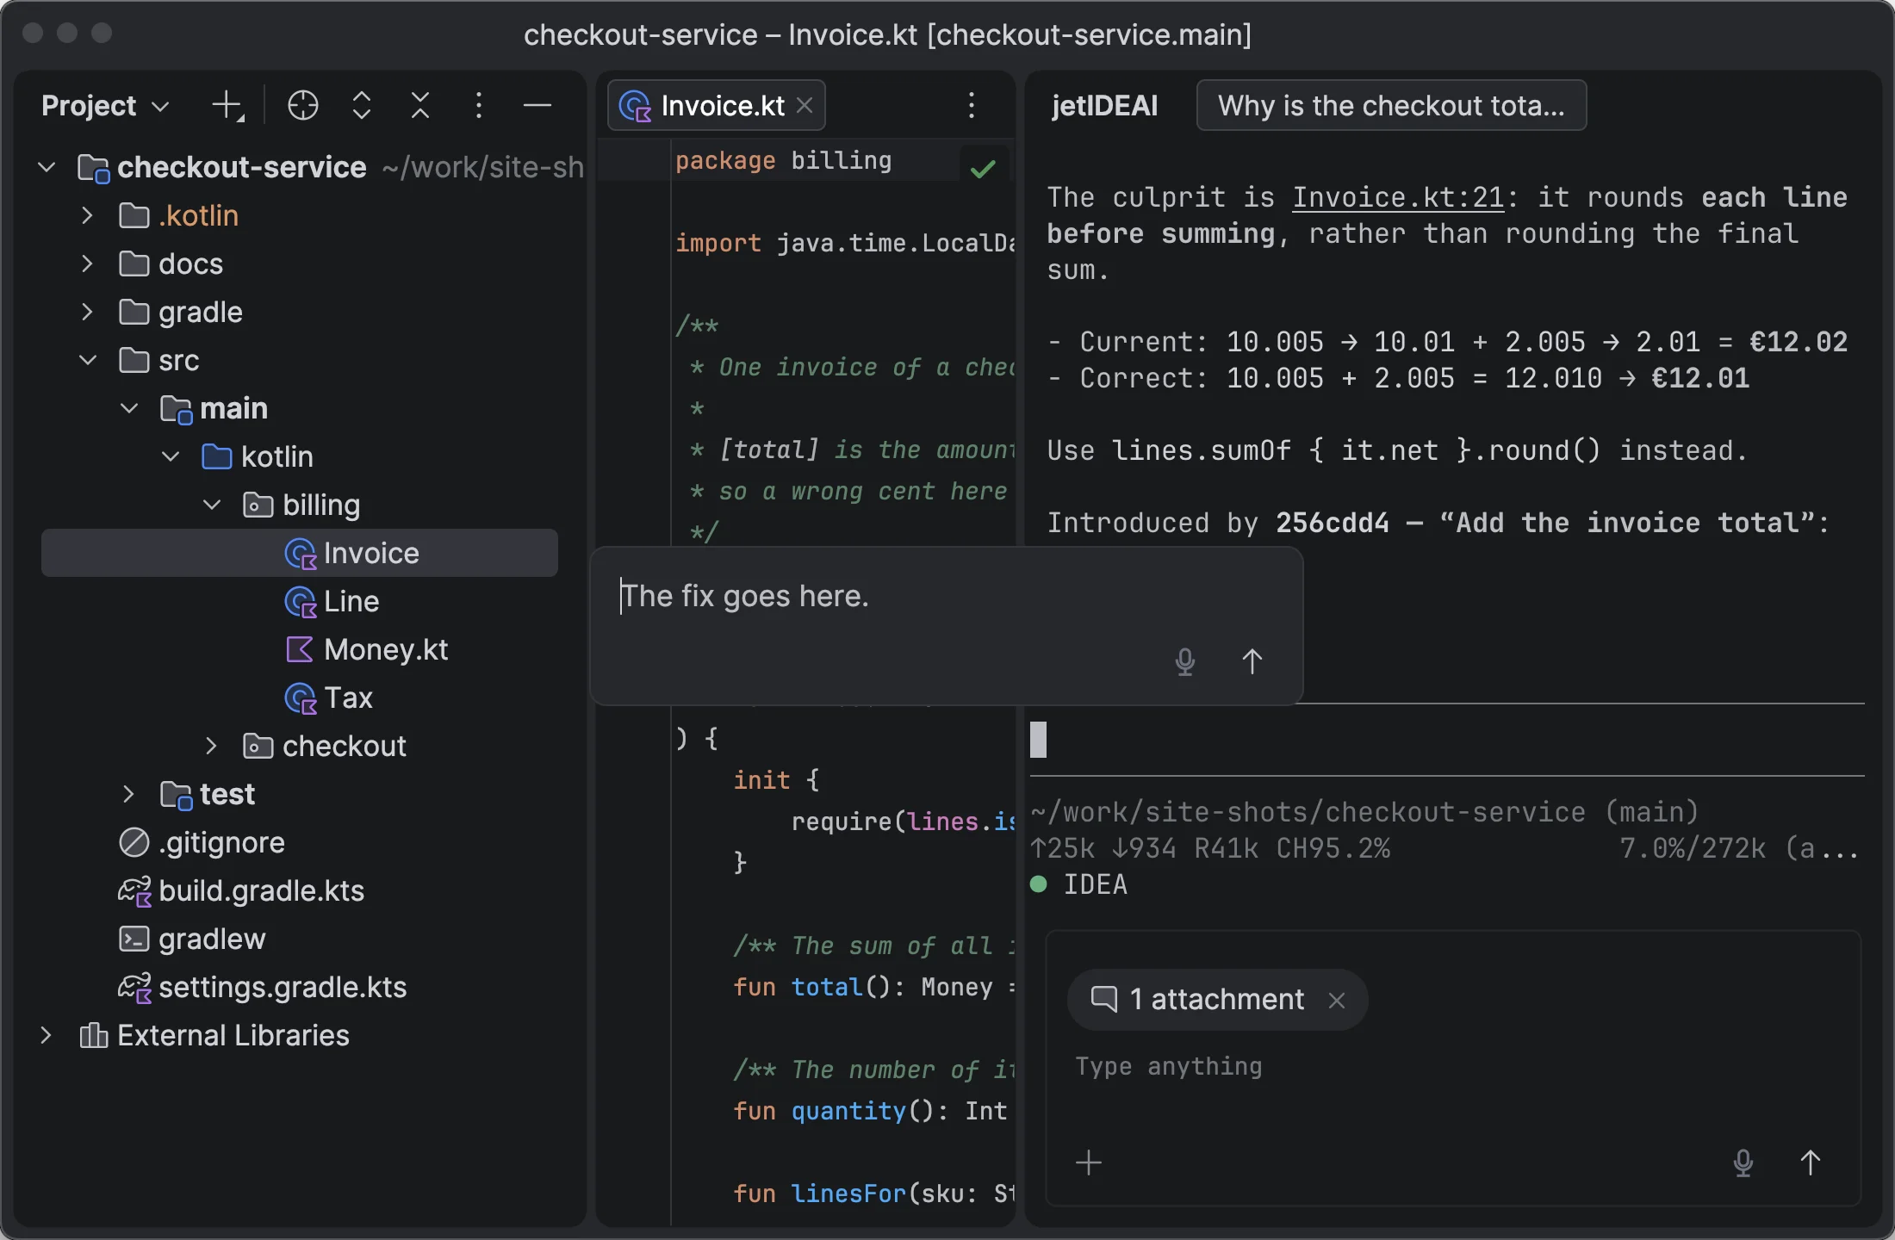The width and height of the screenshot is (1895, 1240).
Task: Collapse the src folder
Action: (x=87, y=360)
